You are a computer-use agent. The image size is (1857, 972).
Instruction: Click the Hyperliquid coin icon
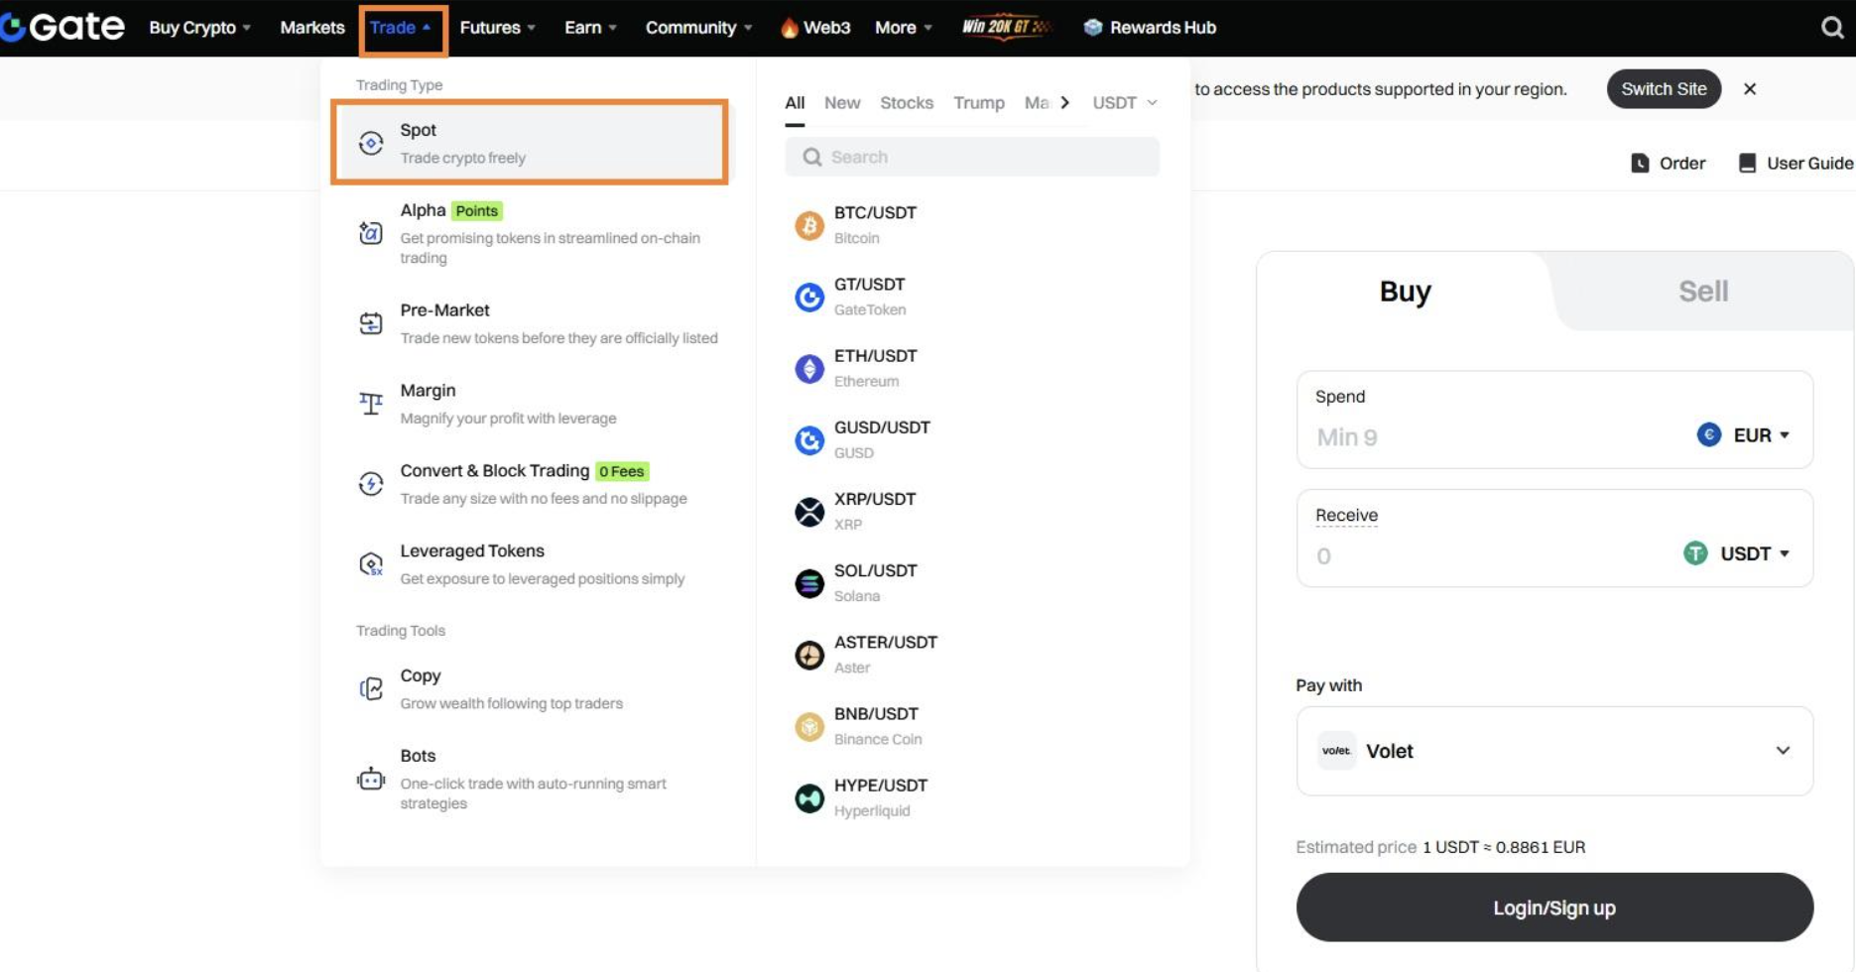809,797
